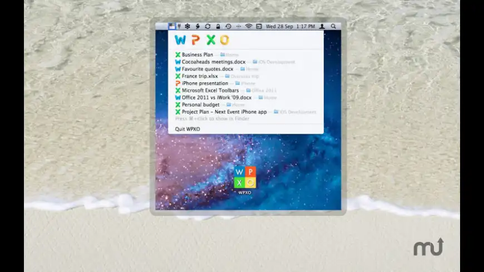
Task: Open Project Plan – Next Event iPhone app
Action: pos(224,112)
